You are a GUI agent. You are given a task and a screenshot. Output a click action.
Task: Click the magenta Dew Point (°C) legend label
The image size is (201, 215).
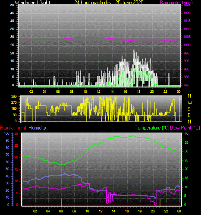pyautogui.click(x=185, y=128)
